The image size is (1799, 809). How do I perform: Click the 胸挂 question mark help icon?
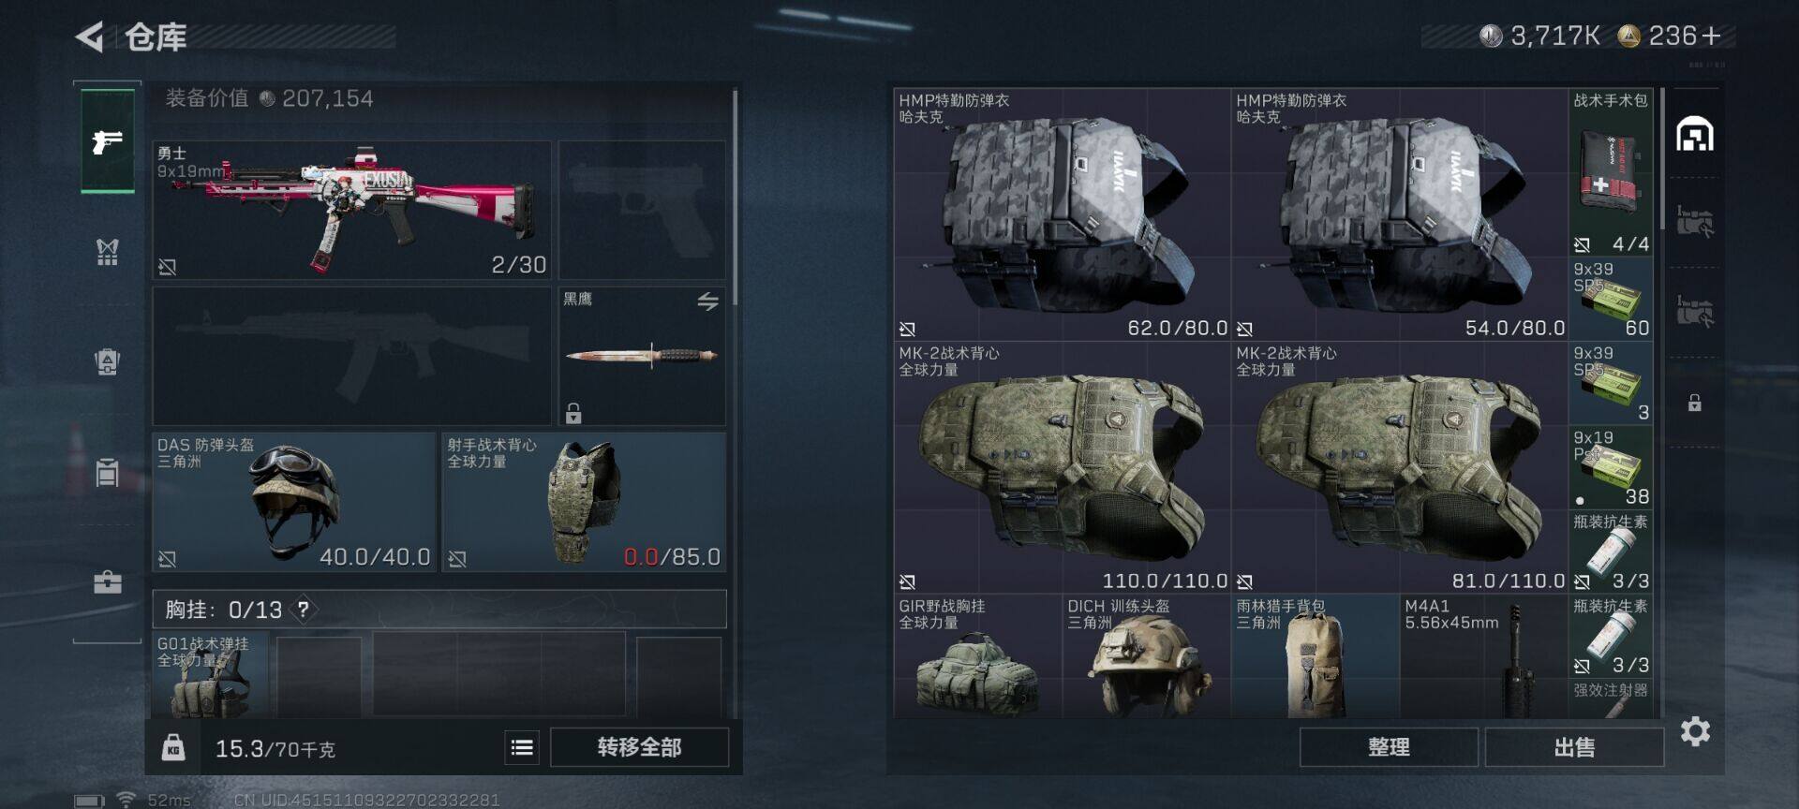coord(303,610)
